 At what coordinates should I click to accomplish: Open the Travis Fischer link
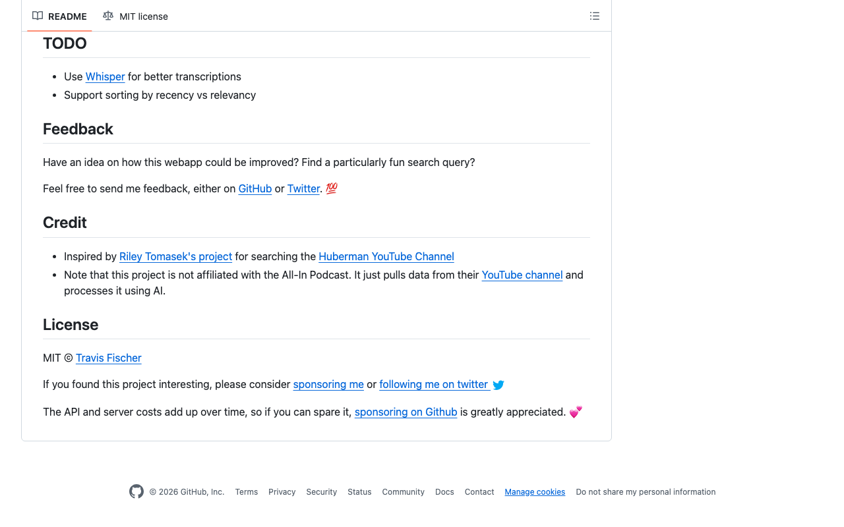109,358
